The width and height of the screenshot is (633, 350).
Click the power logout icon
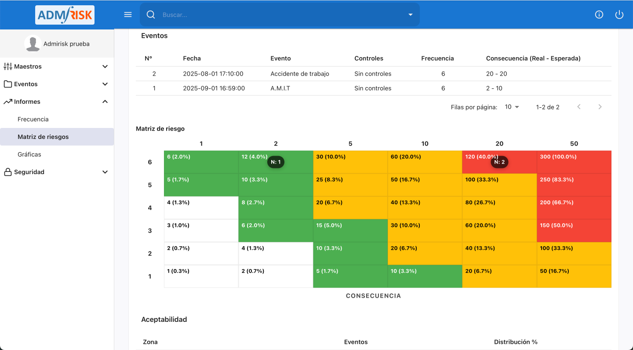(x=619, y=15)
